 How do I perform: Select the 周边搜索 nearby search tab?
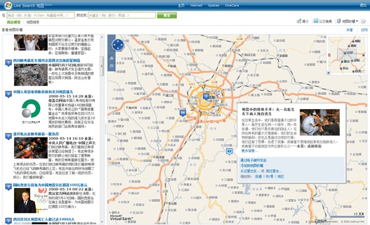[14, 22]
